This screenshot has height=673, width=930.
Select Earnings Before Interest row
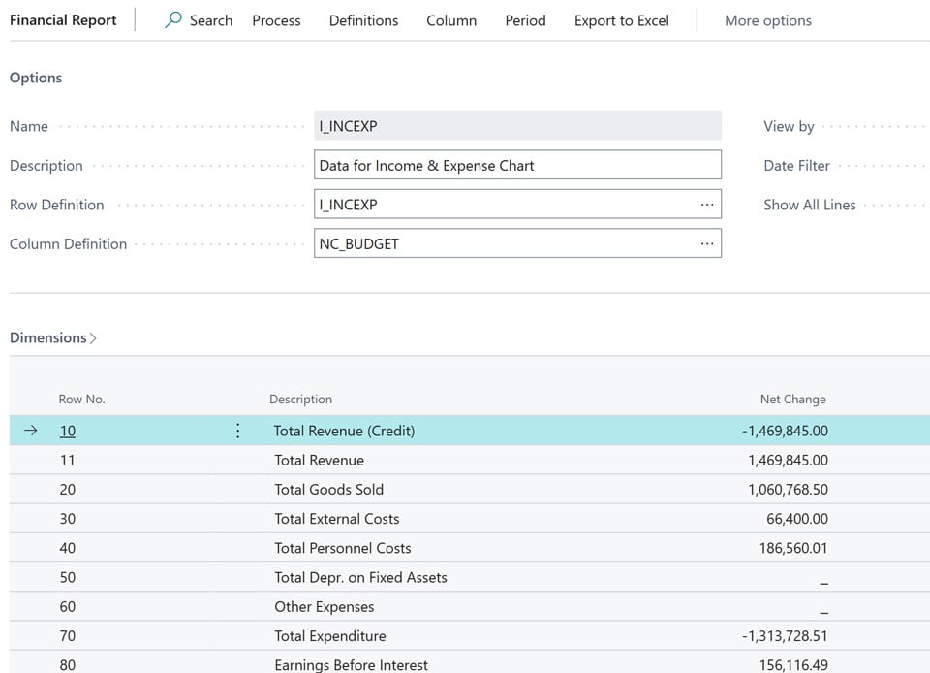(470, 663)
